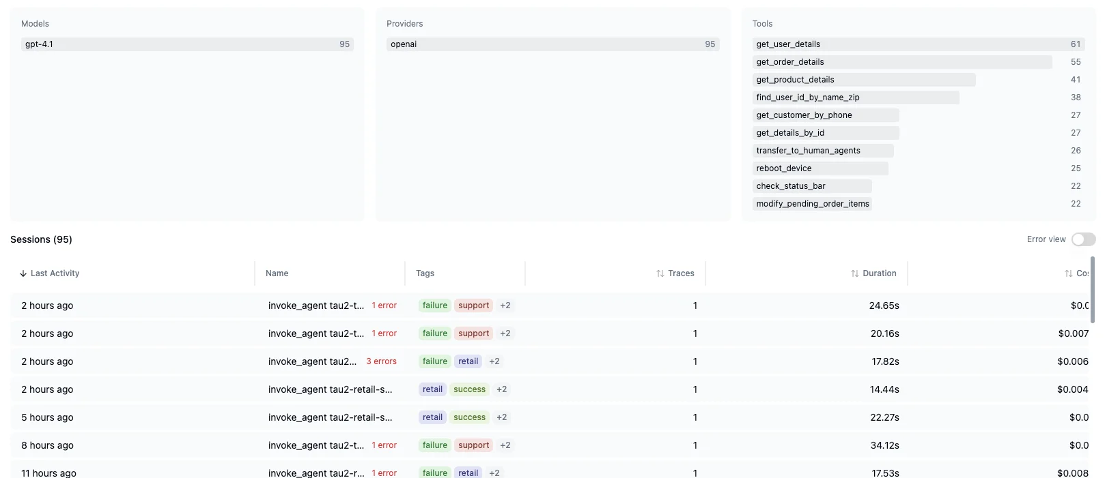
Task: Click the '3 errors' badge
Action: tap(381, 361)
